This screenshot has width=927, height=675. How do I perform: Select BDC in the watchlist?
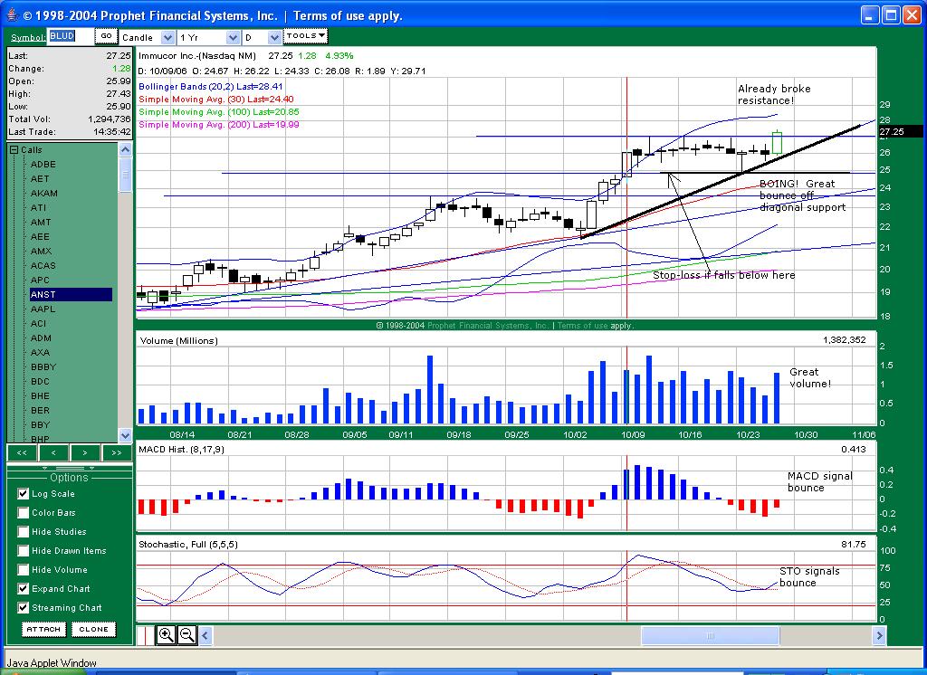[40, 381]
